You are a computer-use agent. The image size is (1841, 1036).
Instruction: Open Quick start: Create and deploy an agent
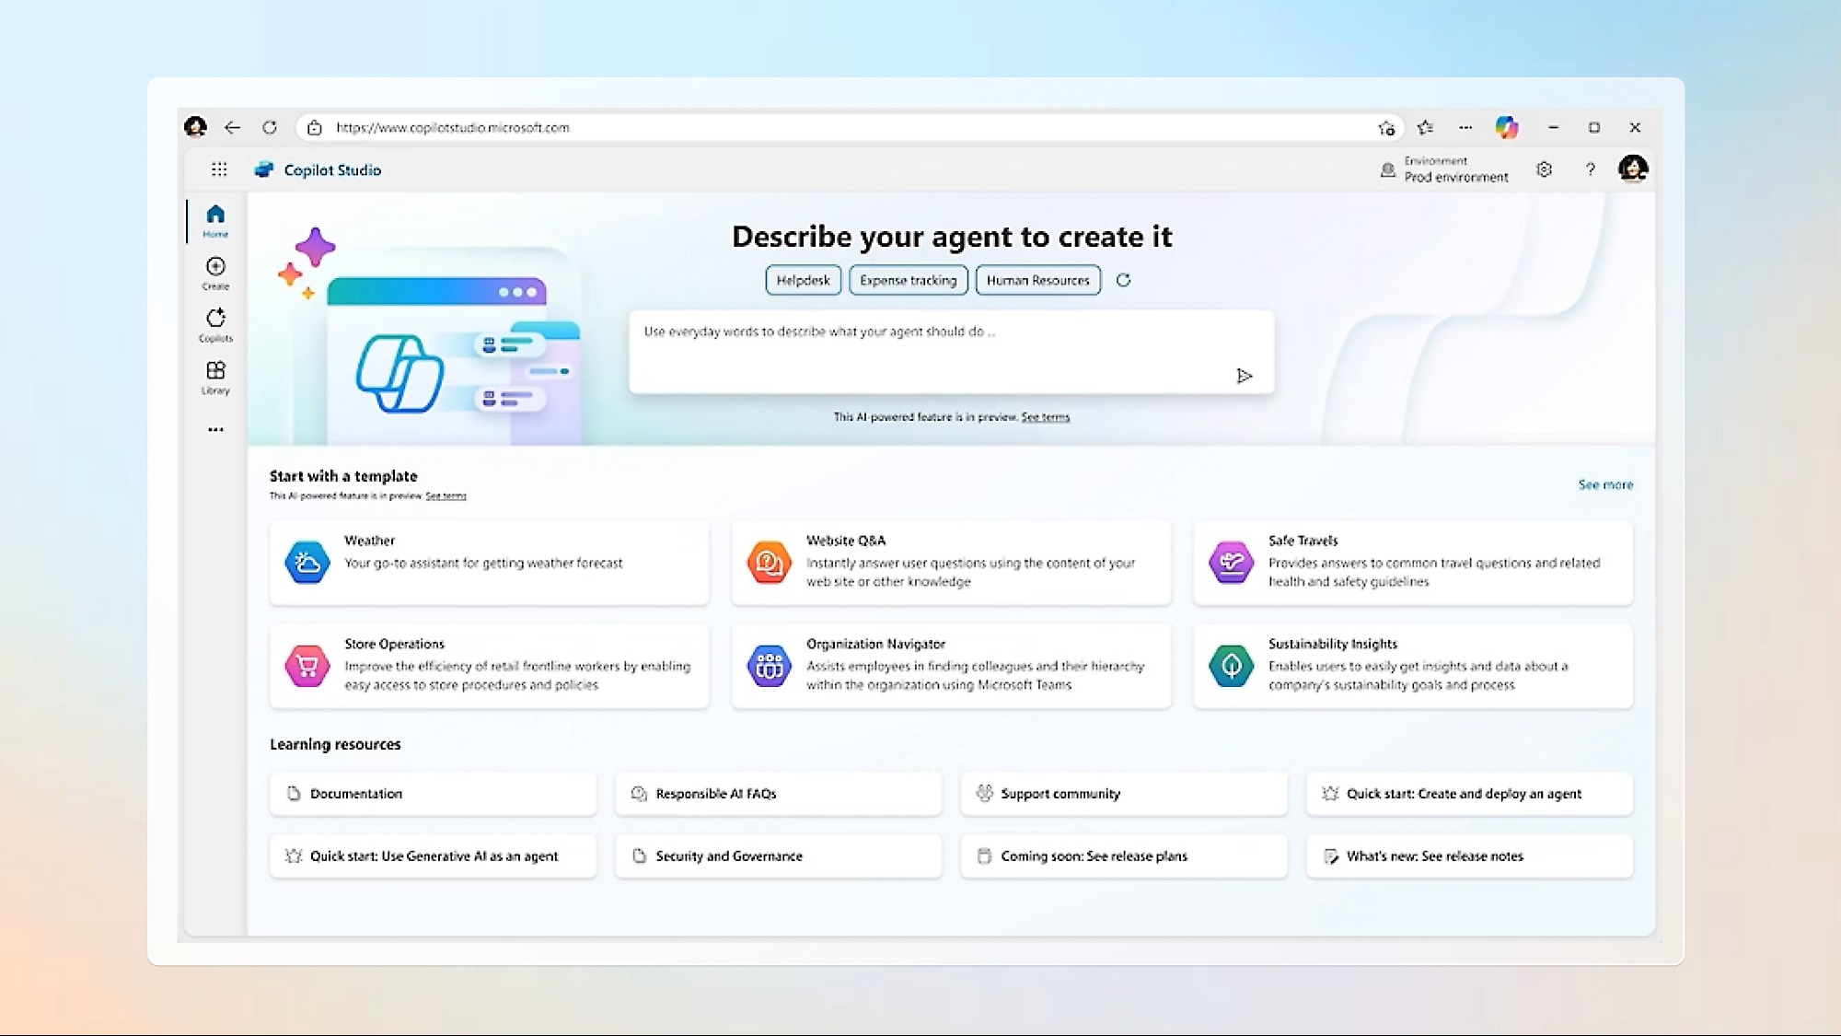(1470, 793)
